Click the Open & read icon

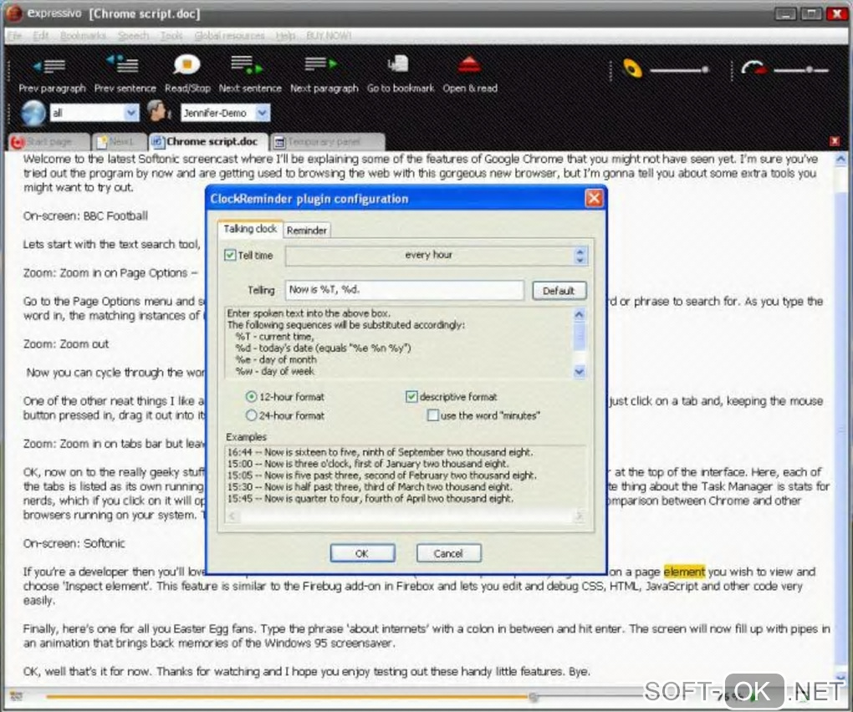pos(469,65)
